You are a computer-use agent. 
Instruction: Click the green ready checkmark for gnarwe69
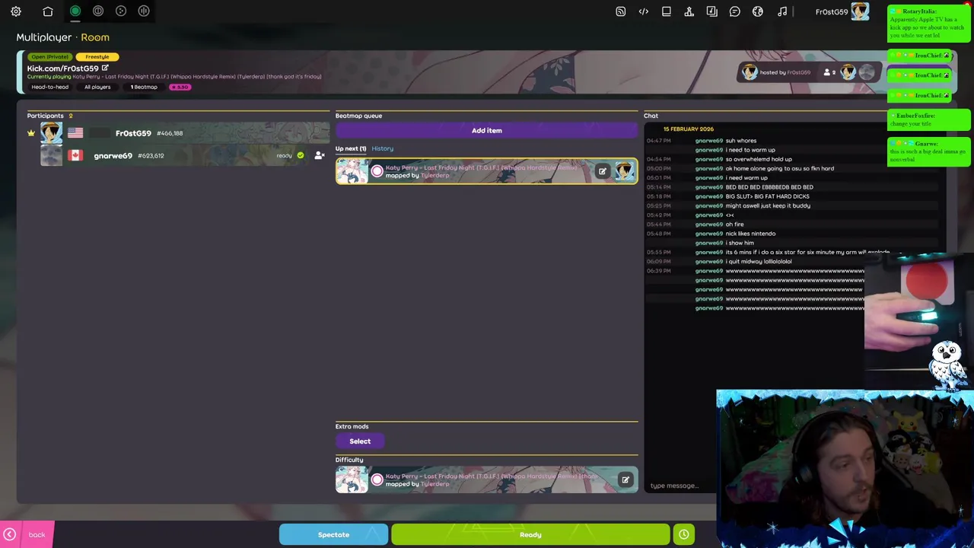pyautogui.click(x=301, y=155)
